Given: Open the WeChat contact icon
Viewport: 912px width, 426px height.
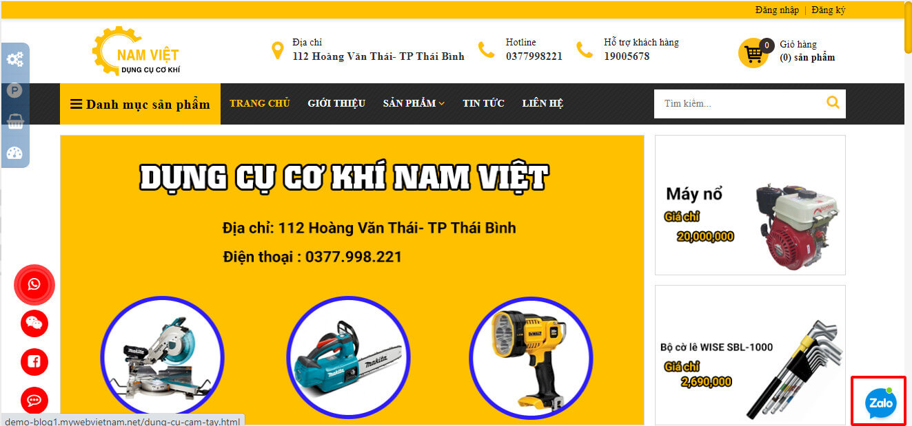Looking at the screenshot, I should (x=34, y=323).
